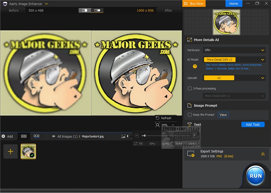The height and width of the screenshot is (193, 271).
Task: Restore down the Aiarty window
Action: coord(257,3)
